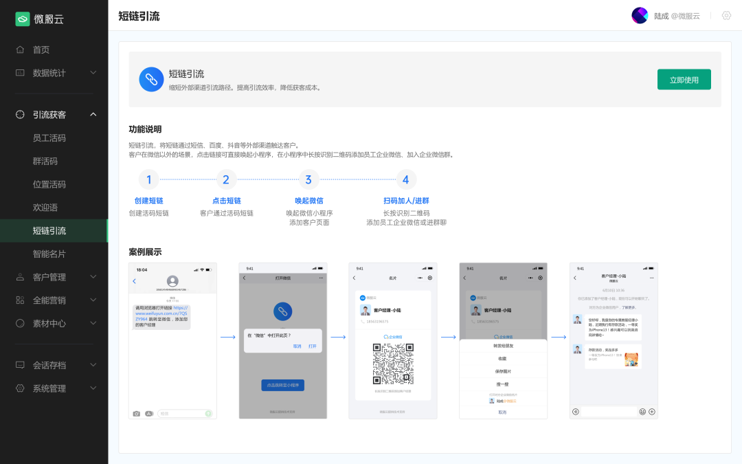Expand the 系统管理 submenu arrow
742x464 pixels.
tap(93, 388)
